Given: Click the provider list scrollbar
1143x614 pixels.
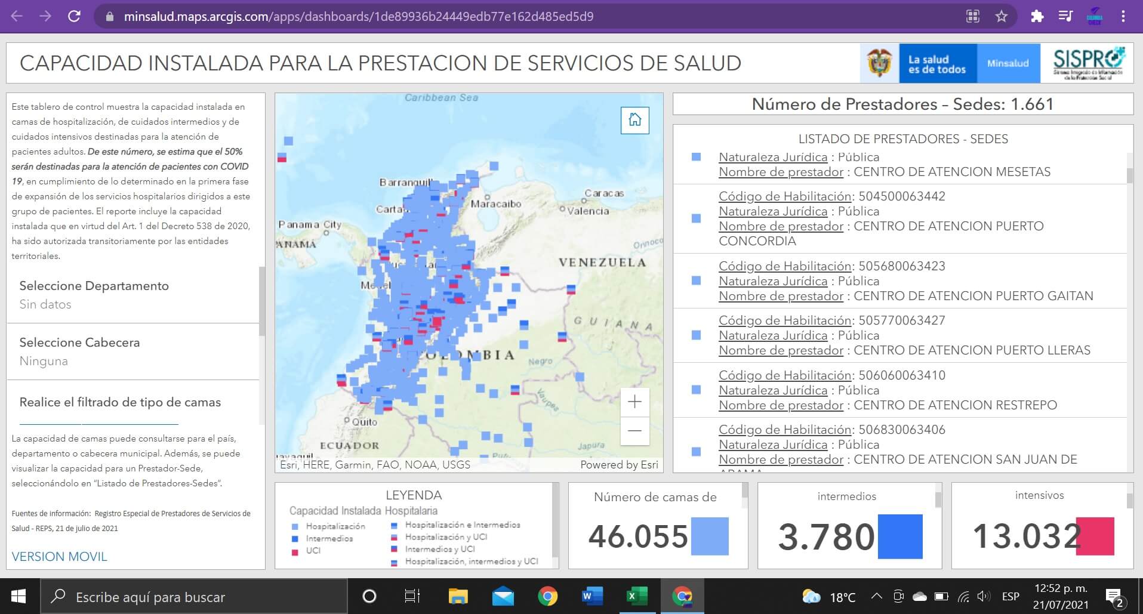Looking at the screenshot, I should pyautogui.click(x=1129, y=175).
